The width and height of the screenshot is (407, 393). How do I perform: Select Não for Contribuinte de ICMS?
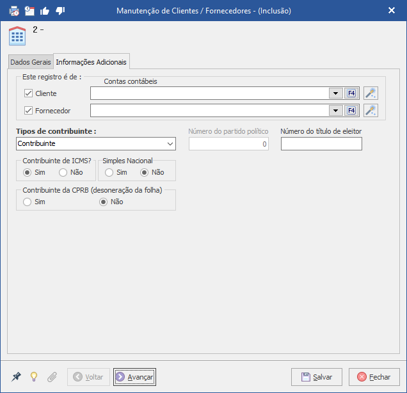(63, 172)
